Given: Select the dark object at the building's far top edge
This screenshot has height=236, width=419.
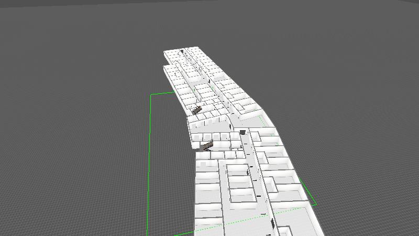Looking at the screenshot, I should [x=182, y=51].
